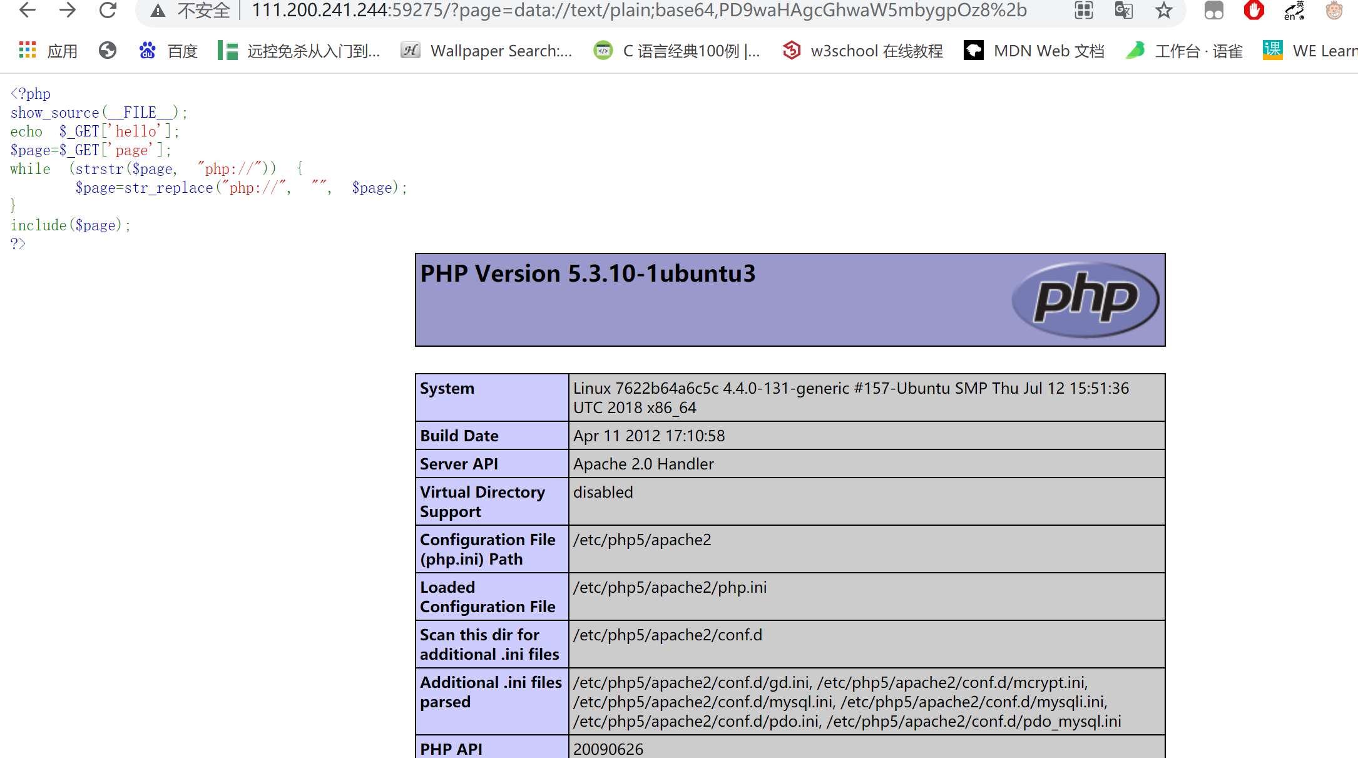Open the Apps 应用 bookmark

tap(48, 51)
